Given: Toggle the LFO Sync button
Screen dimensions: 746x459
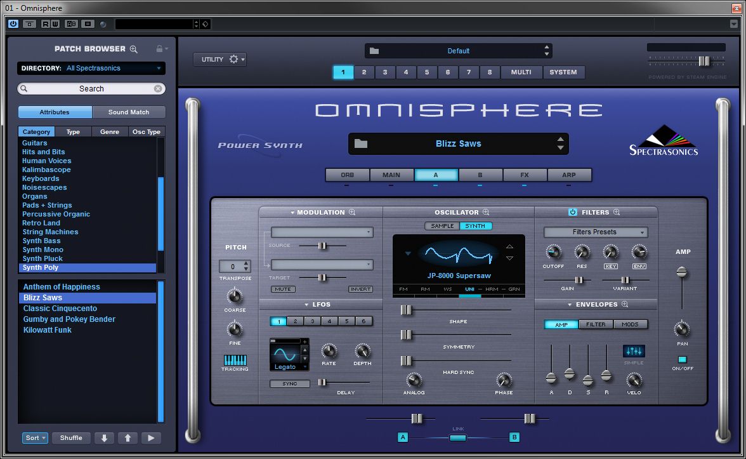Looking at the screenshot, I should 290,383.
